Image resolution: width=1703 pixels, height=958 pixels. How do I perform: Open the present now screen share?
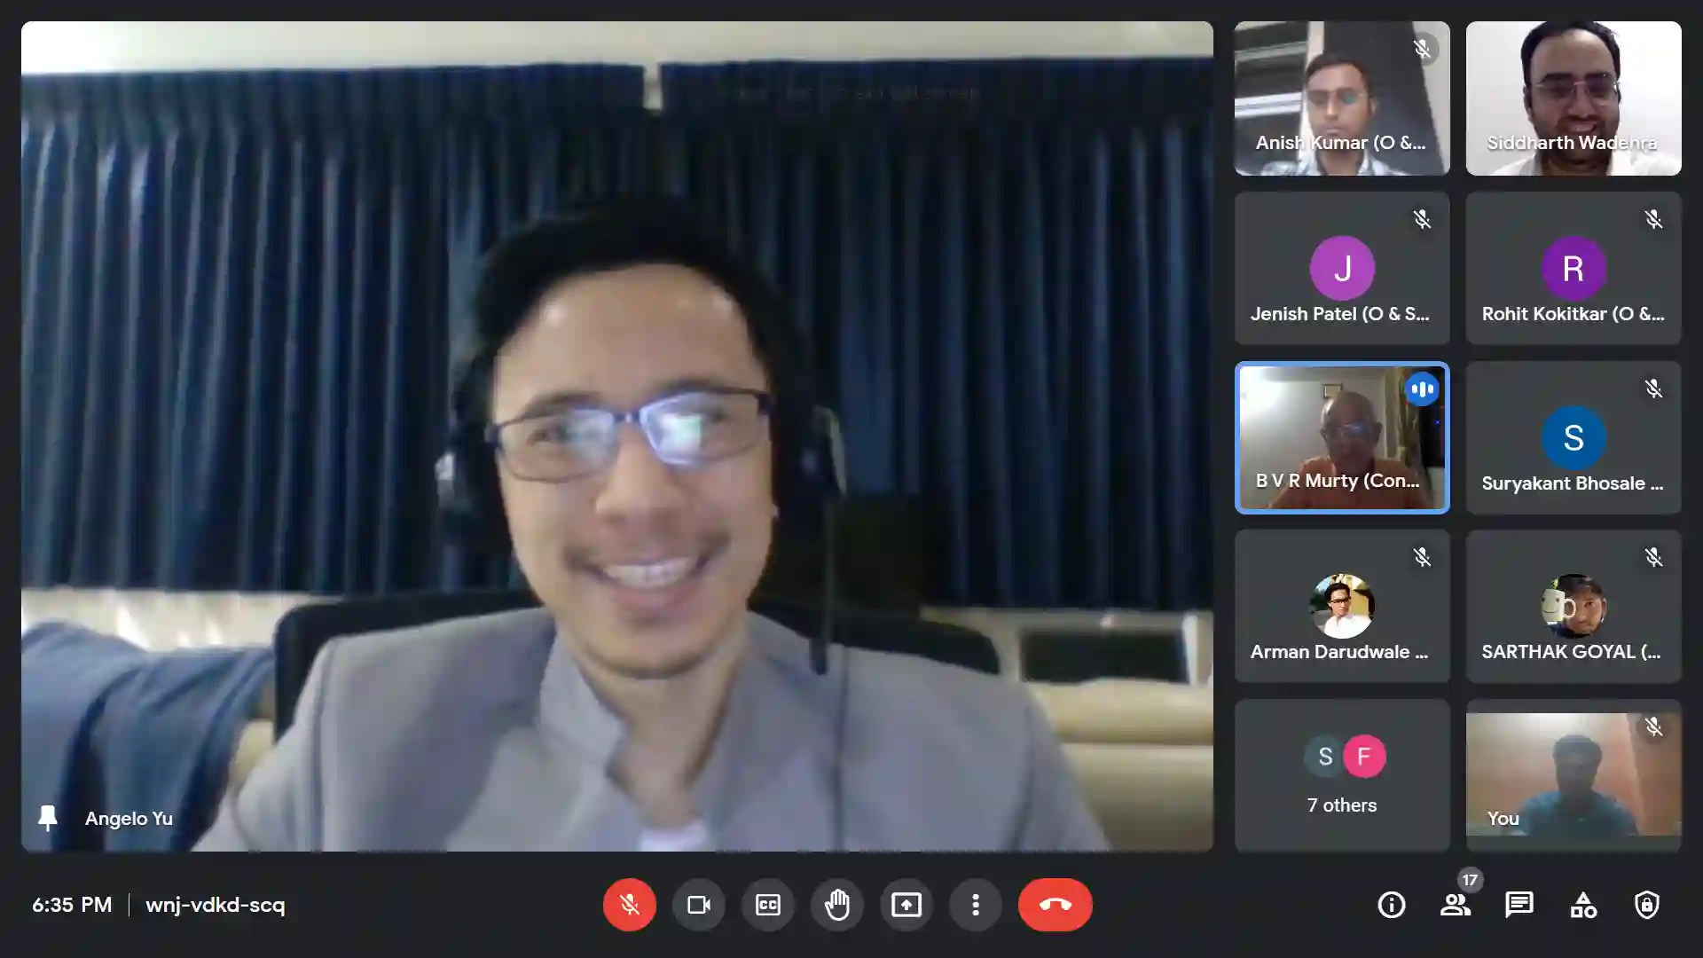tap(906, 905)
